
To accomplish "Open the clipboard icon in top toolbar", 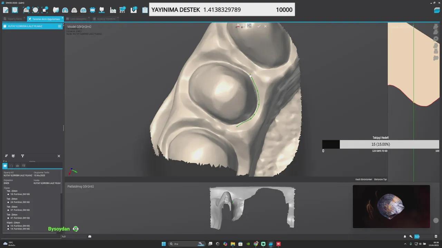I will pos(145,10).
